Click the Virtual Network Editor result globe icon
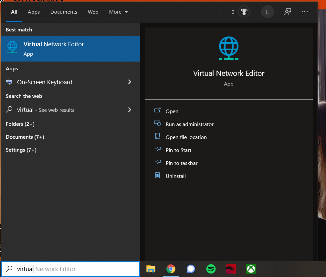 pyautogui.click(x=12, y=47)
